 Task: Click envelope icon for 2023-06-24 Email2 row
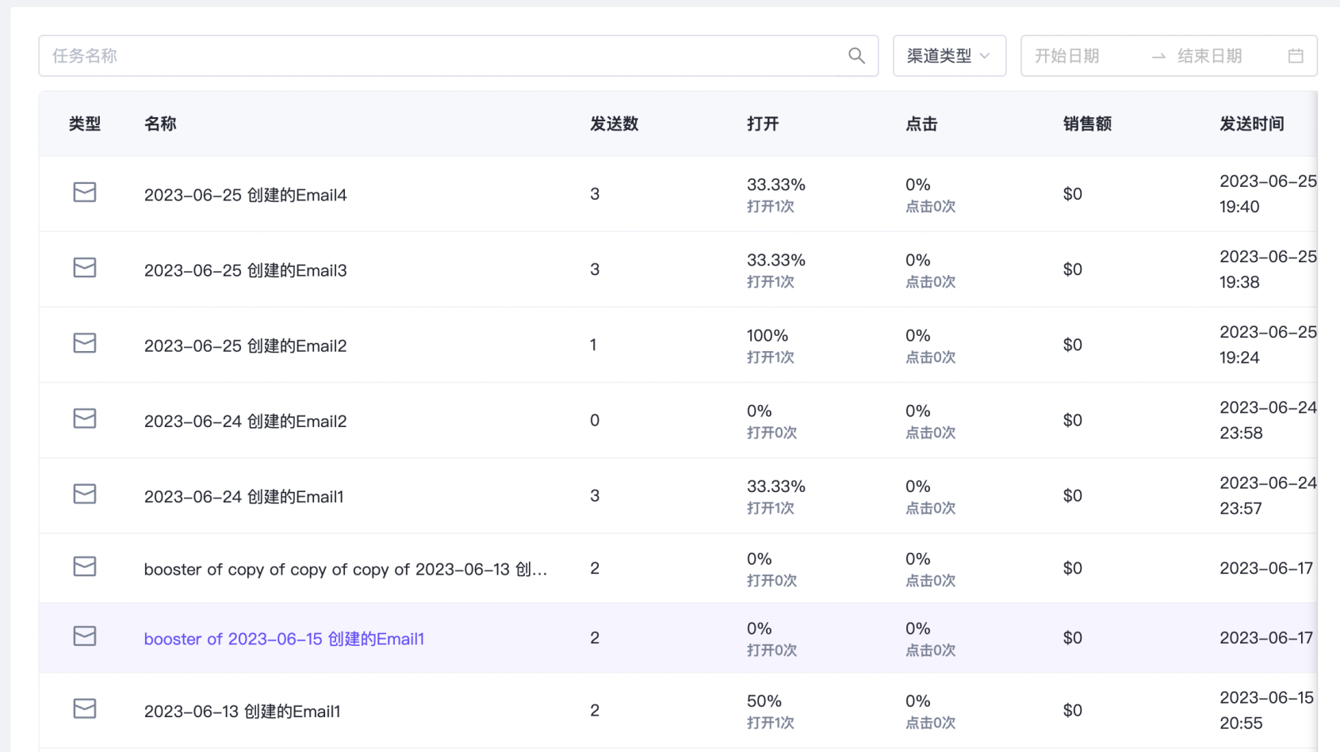coord(85,418)
